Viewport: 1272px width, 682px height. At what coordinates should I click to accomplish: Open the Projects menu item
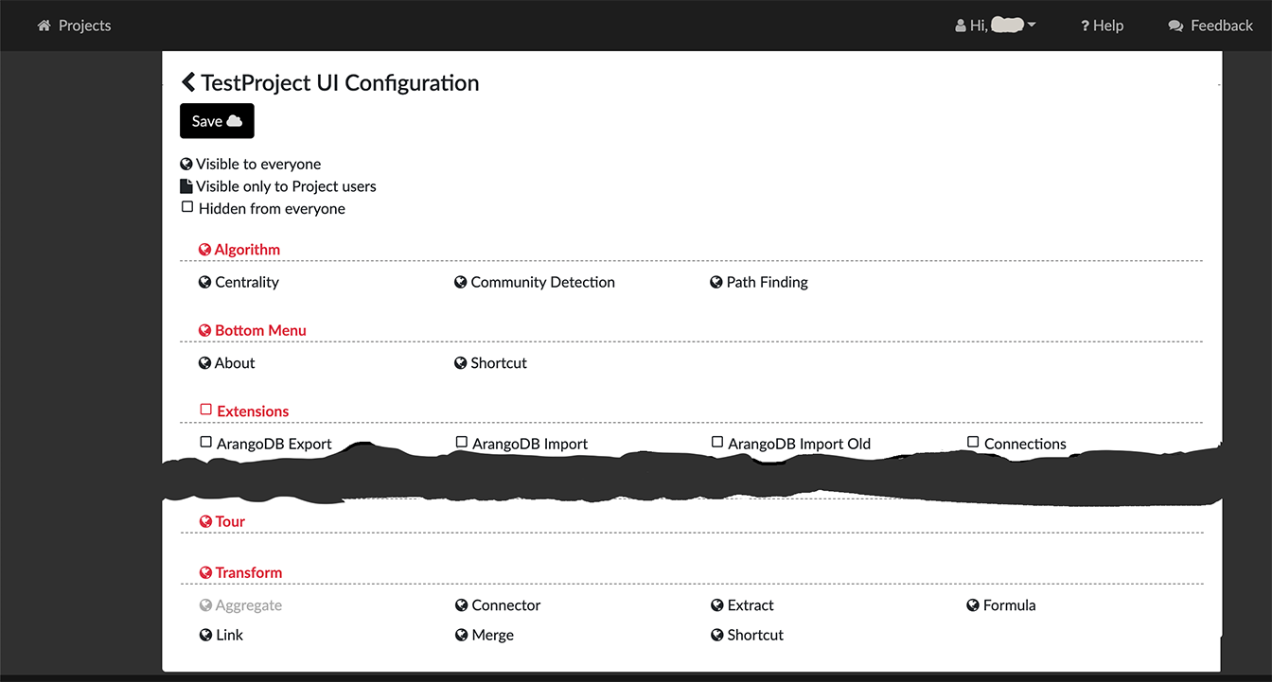74,26
